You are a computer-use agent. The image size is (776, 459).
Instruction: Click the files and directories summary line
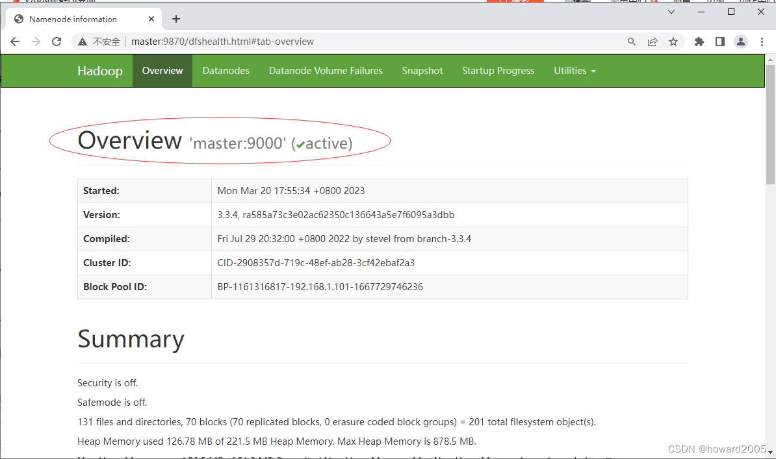tap(337, 422)
